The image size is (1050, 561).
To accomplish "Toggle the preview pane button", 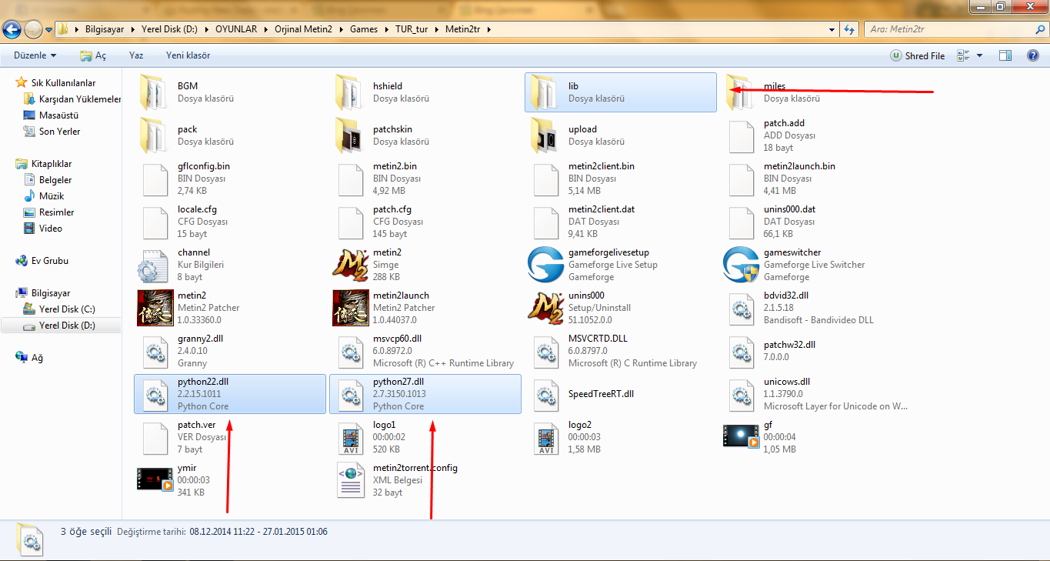I will pyautogui.click(x=1005, y=55).
